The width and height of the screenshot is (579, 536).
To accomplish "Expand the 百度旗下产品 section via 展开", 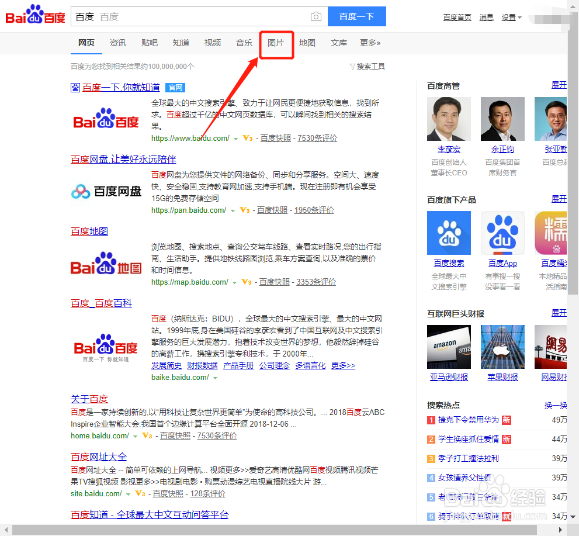I will tap(559, 199).
